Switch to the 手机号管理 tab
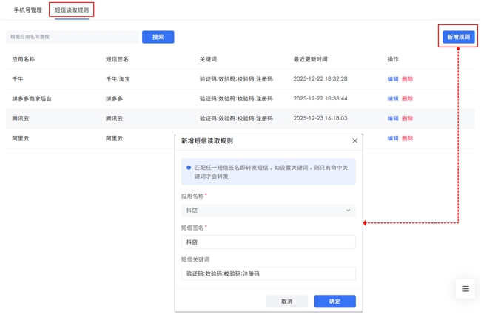Viewport: 481px width, 317px height. (27, 10)
